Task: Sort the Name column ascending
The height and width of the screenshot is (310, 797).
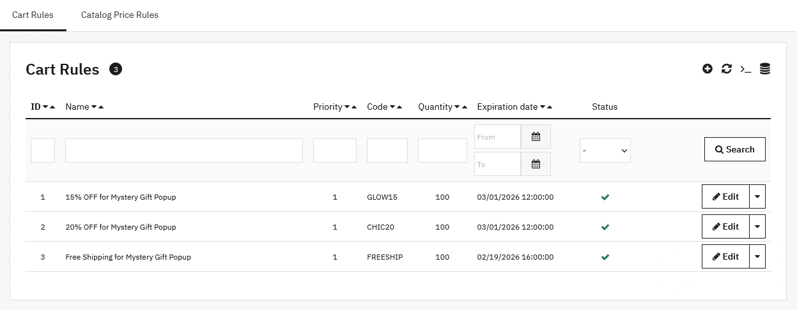Action: (101, 107)
